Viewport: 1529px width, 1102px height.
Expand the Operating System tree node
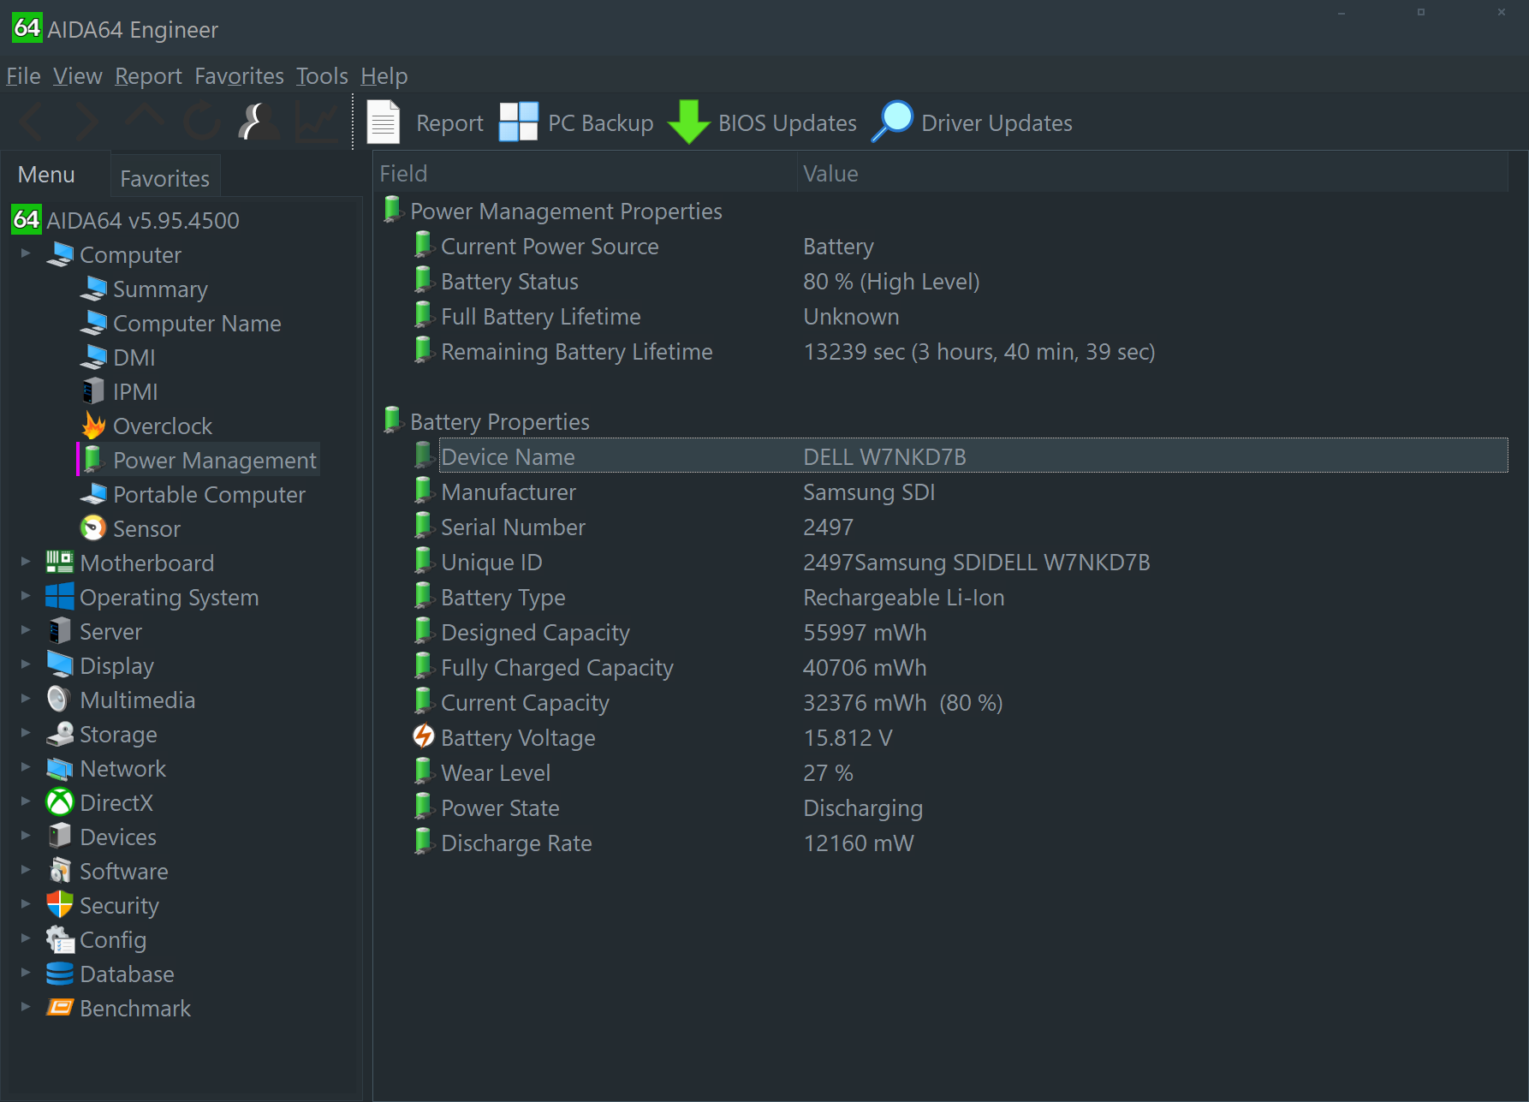click(26, 596)
